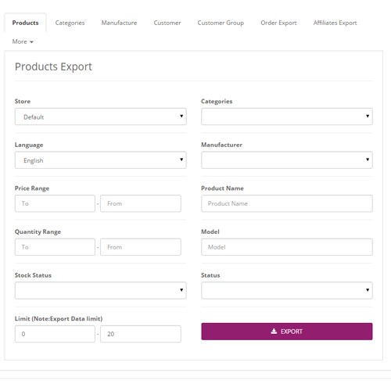This screenshot has height=391, width=391.
Task: Open the Customer tab
Action: click(x=167, y=23)
